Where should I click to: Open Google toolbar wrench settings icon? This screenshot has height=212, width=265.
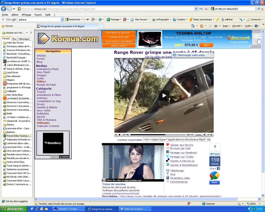(x=241, y=20)
